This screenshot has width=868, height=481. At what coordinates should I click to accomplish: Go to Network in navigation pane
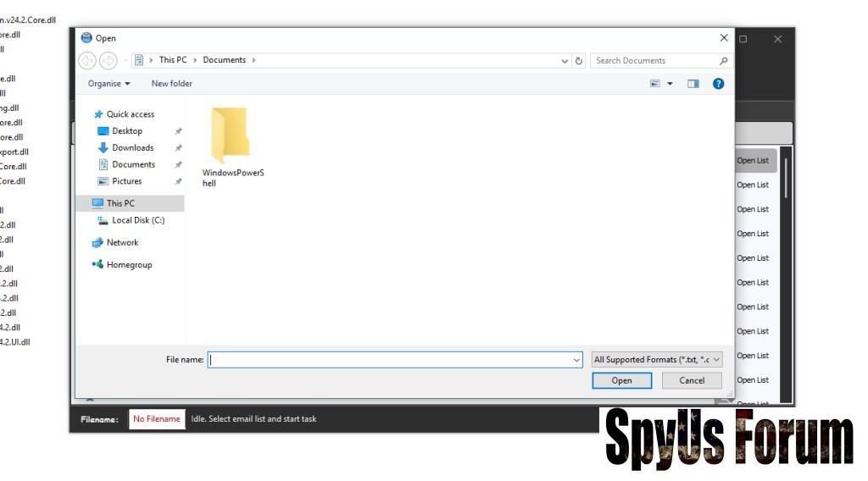click(122, 243)
